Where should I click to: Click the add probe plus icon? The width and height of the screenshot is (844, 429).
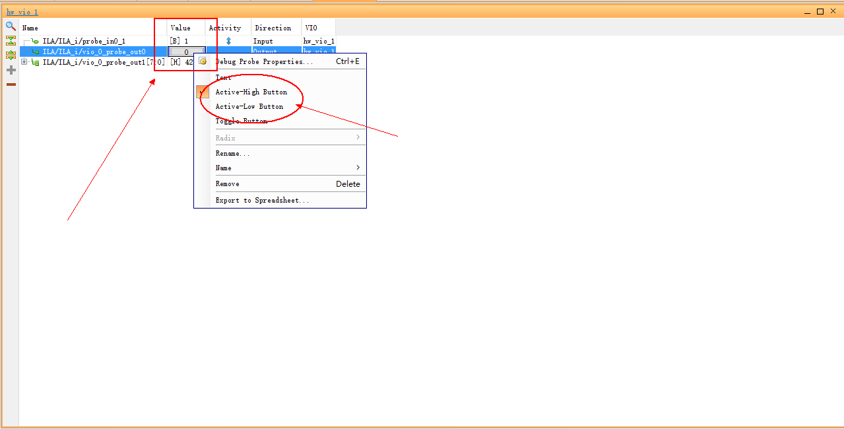(11, 70)
